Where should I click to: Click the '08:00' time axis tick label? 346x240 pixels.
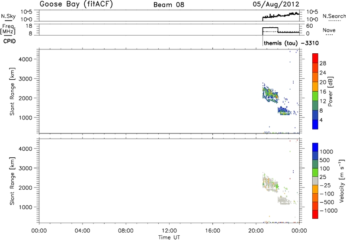coord(126,231)
